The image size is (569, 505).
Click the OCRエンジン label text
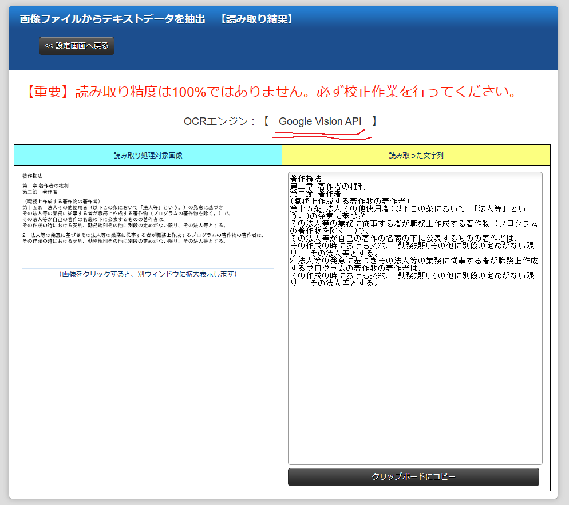point(219,121)
